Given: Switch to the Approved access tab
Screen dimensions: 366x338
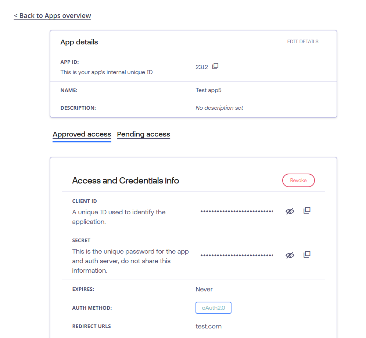Looking at the screenshot, I should tap(82, 134).
